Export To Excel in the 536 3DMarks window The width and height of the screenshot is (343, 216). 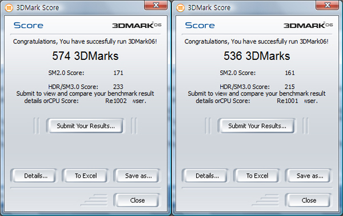pyautogui.click(x=257, y=175)
